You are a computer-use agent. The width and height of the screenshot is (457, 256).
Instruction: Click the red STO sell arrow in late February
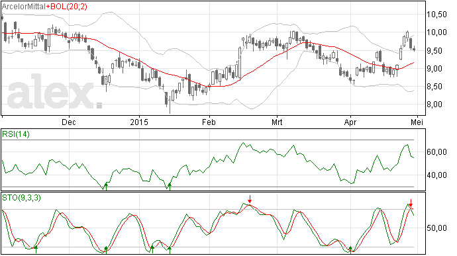pos(250,200)
